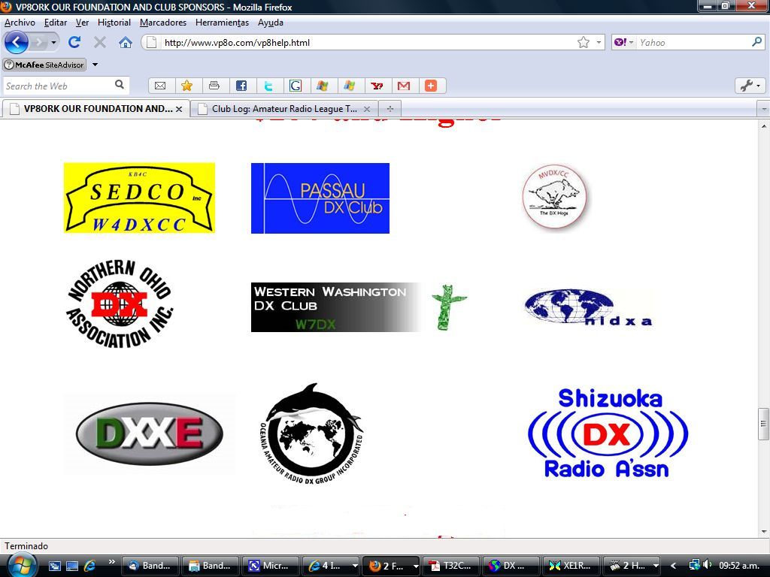
Task: Click the vertical scrollbar up arrow
Action: 764,125
